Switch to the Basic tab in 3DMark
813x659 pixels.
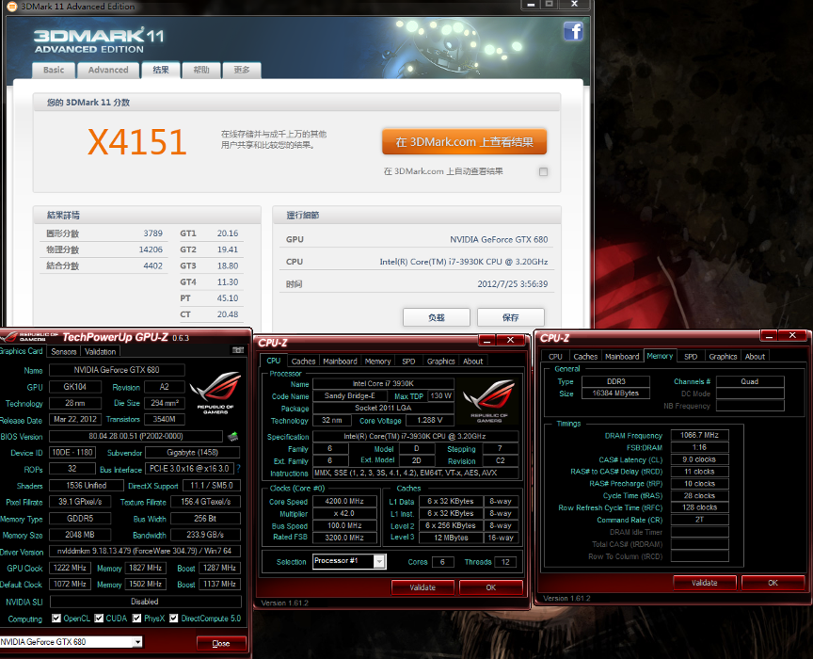tap(54, 70)
